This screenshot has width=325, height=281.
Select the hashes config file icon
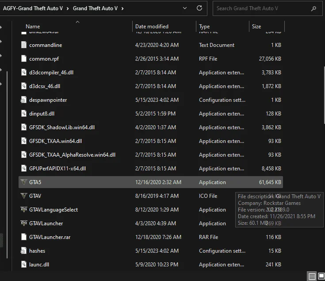tap(23, 250)
